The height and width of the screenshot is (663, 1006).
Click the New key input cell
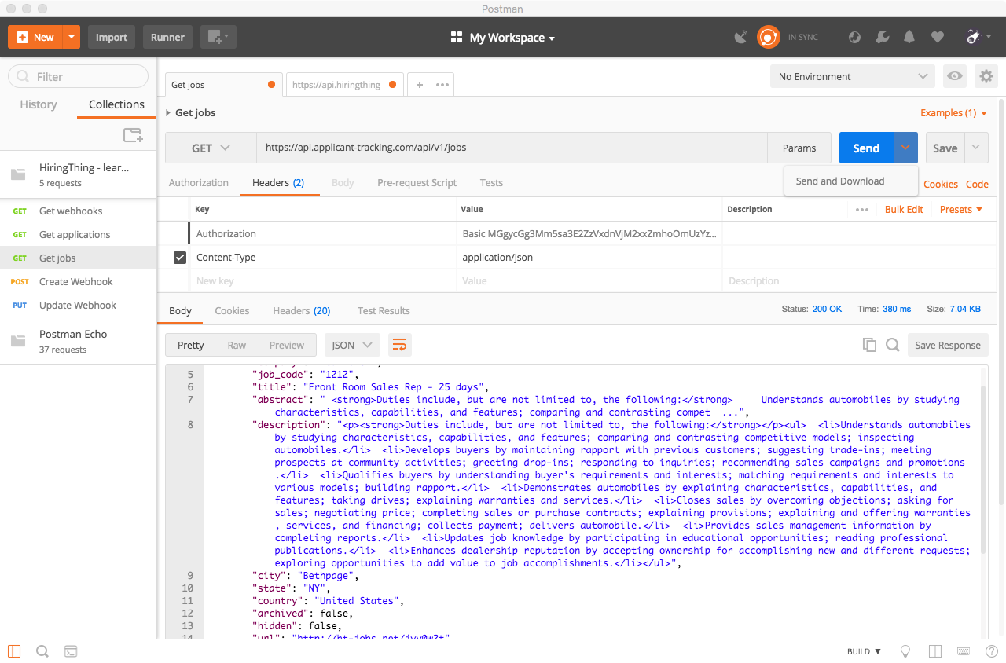click(x=323, y=280)
